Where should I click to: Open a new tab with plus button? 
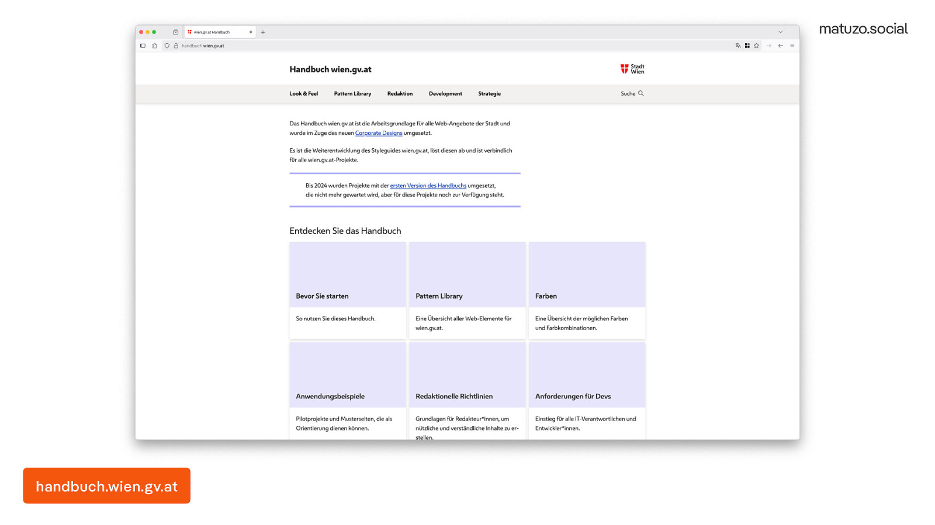tap(263, 32)
